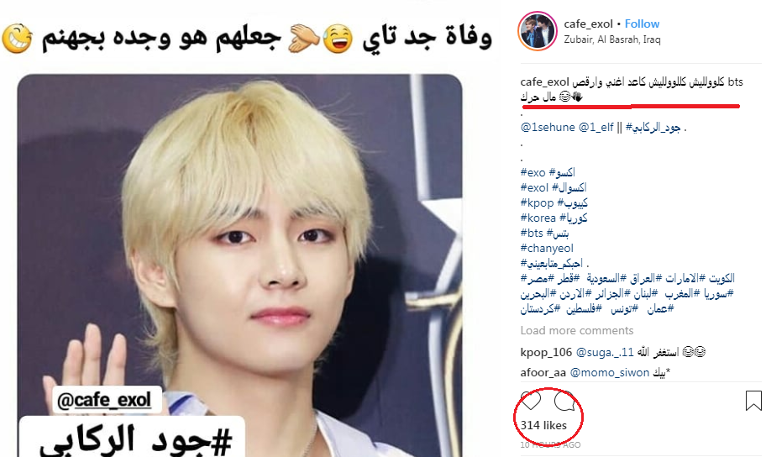Open commenter kpop_106 profile
This screenshot has height=457, width=766.
tap(546, 352)
